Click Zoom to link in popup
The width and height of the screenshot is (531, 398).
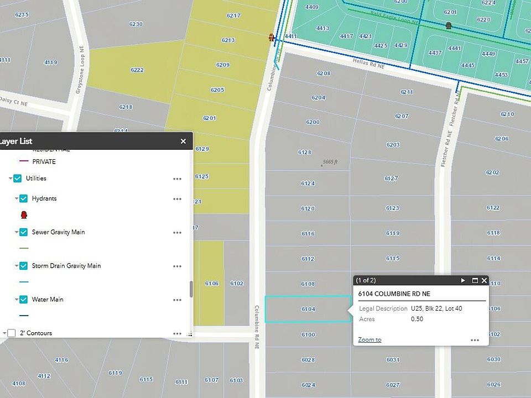pyautogui.click(x=369, y=339)
